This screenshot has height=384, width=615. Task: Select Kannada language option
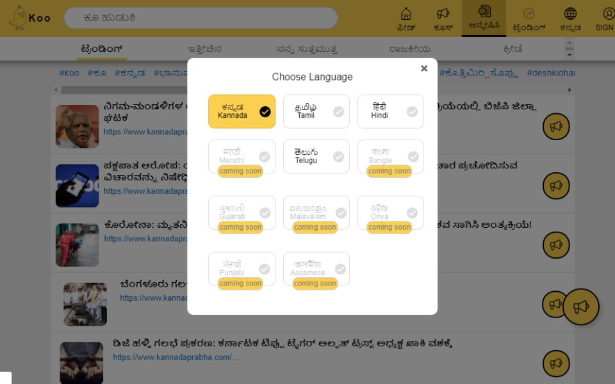(242, 111)
